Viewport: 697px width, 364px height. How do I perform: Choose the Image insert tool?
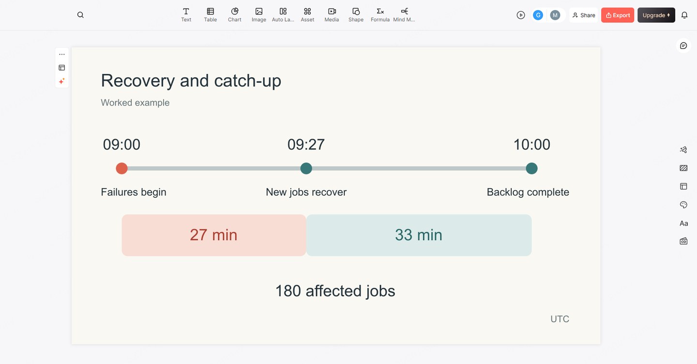click(x=259, y=15)
